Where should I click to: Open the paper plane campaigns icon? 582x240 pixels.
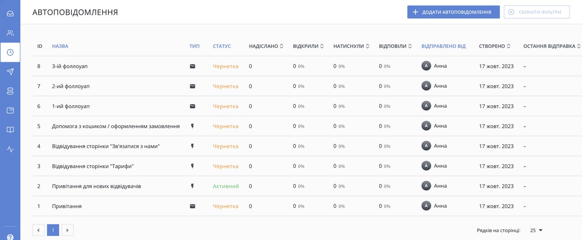tap(10, 72)
